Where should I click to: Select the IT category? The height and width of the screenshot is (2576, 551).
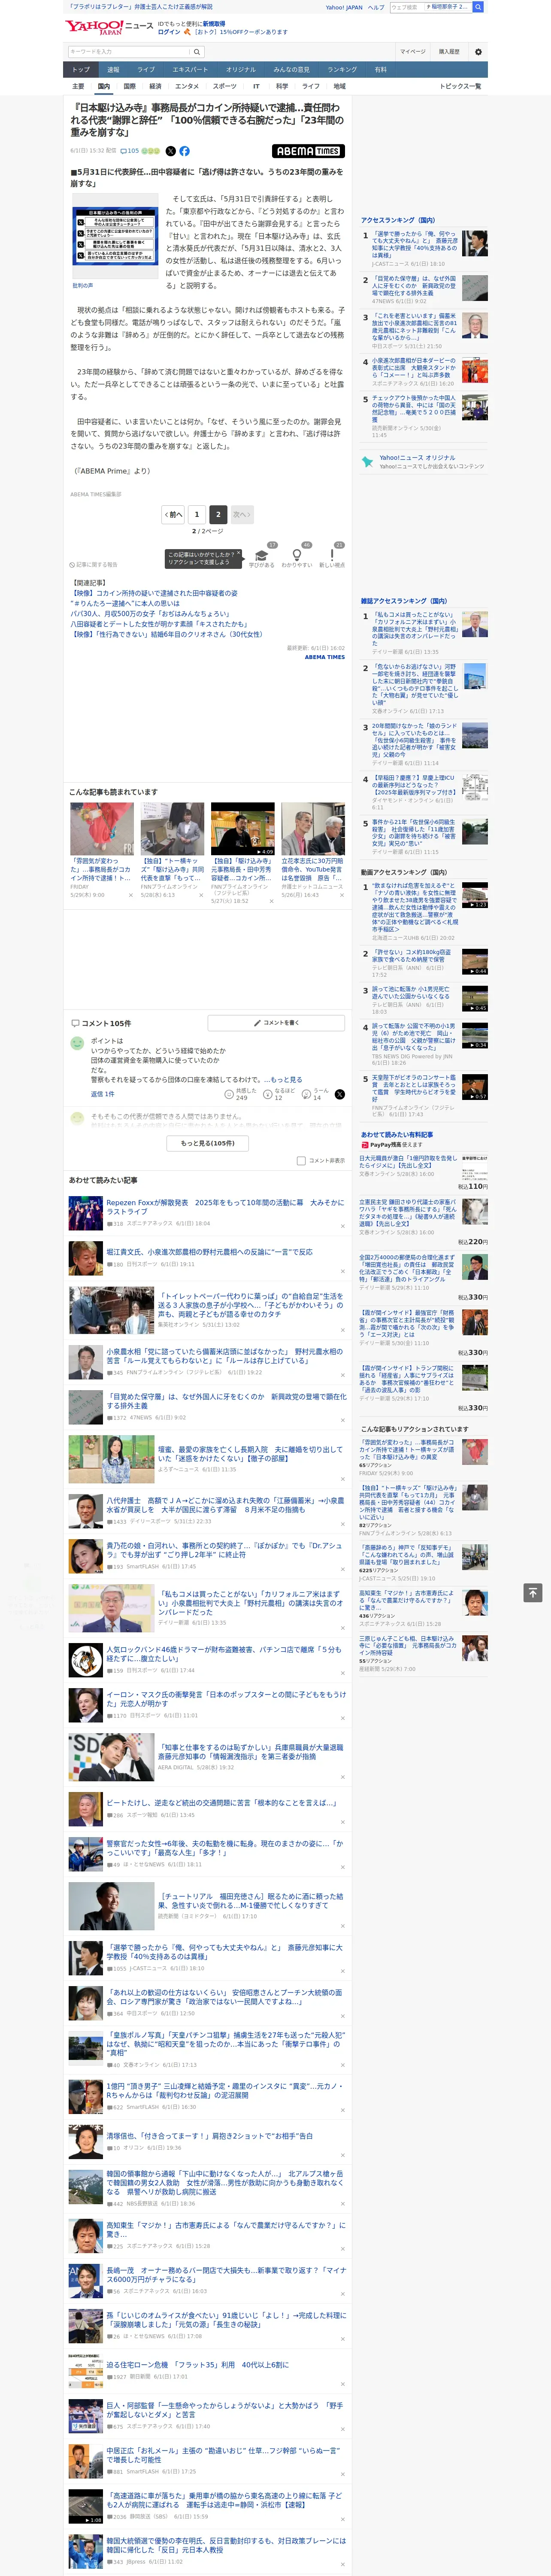click(256, 86)
